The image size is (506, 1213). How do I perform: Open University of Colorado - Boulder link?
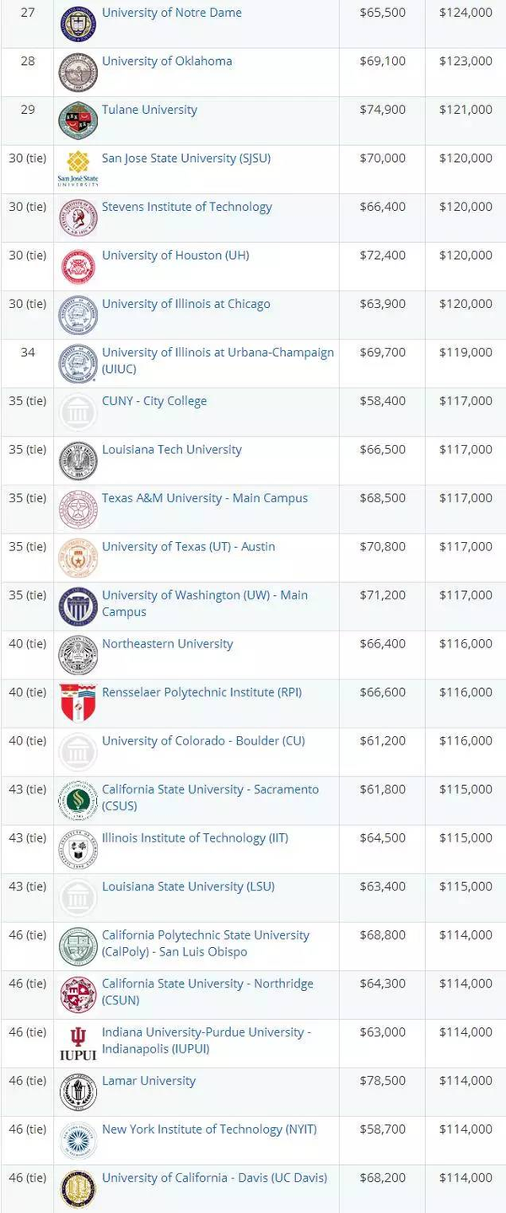pyautogui.click(x=203, y=740)
